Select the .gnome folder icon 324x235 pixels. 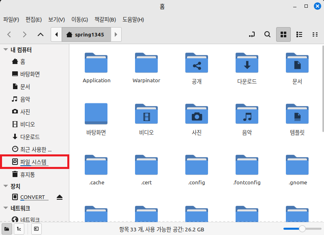tap(297, 165)
